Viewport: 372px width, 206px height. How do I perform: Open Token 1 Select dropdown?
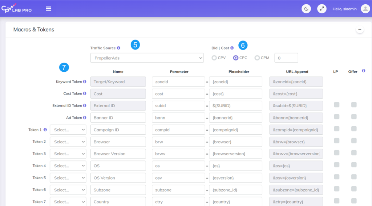[68, 130]
